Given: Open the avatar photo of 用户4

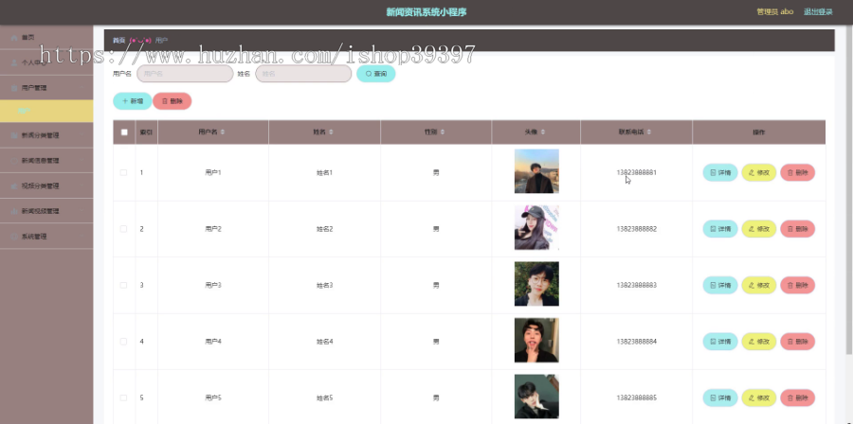Looking at the screenshot, I should pos(536,341).
